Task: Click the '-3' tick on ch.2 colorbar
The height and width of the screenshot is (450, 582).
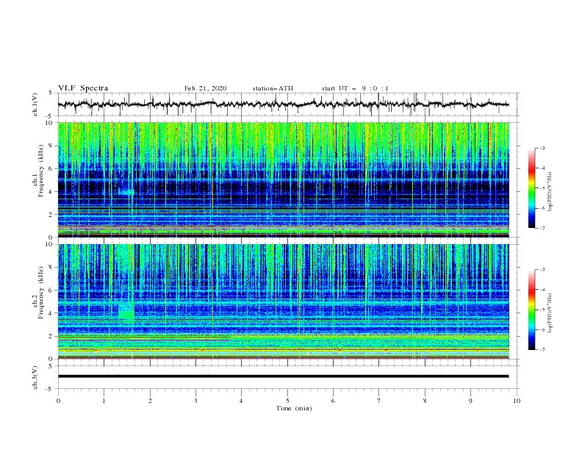Action: pos(542,270)
